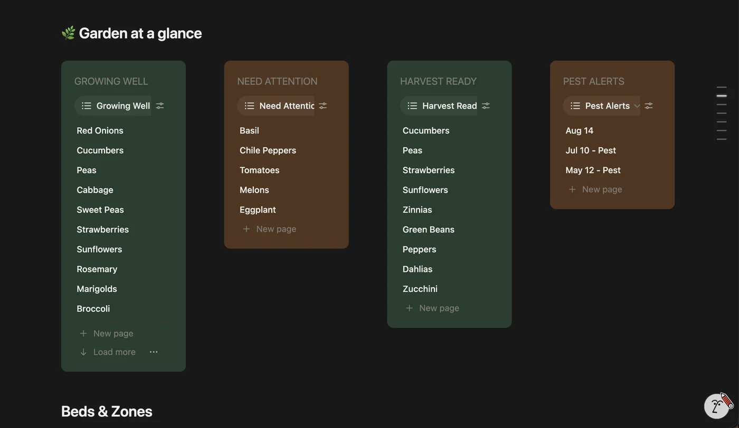The width and height of the screenshot is (739, 428).
Task: Open view settings for Harvest Ready list
Action: click(486, 106)
